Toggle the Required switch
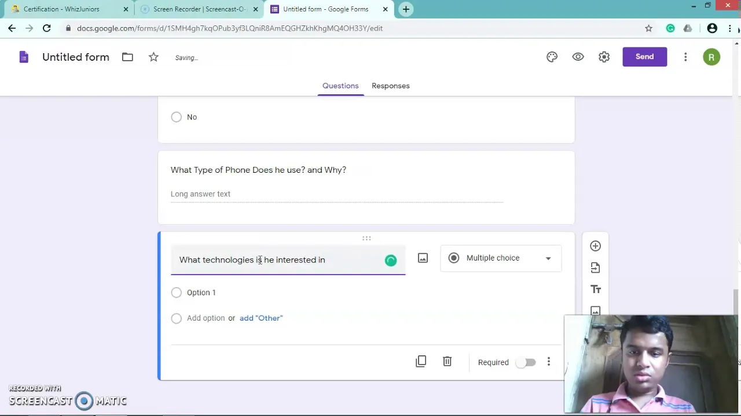Image resolution: width=741 pixels, height=416 pixels. (x=526, y=362)
